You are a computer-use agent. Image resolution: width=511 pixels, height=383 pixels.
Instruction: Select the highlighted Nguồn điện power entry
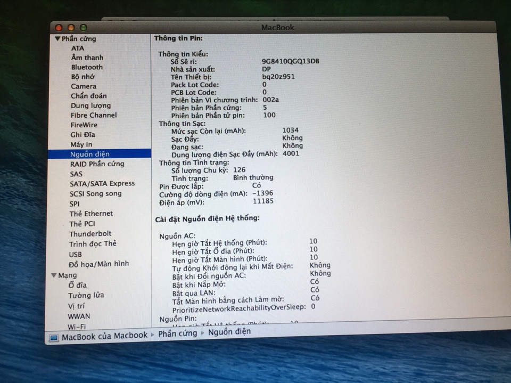(100, 154)
